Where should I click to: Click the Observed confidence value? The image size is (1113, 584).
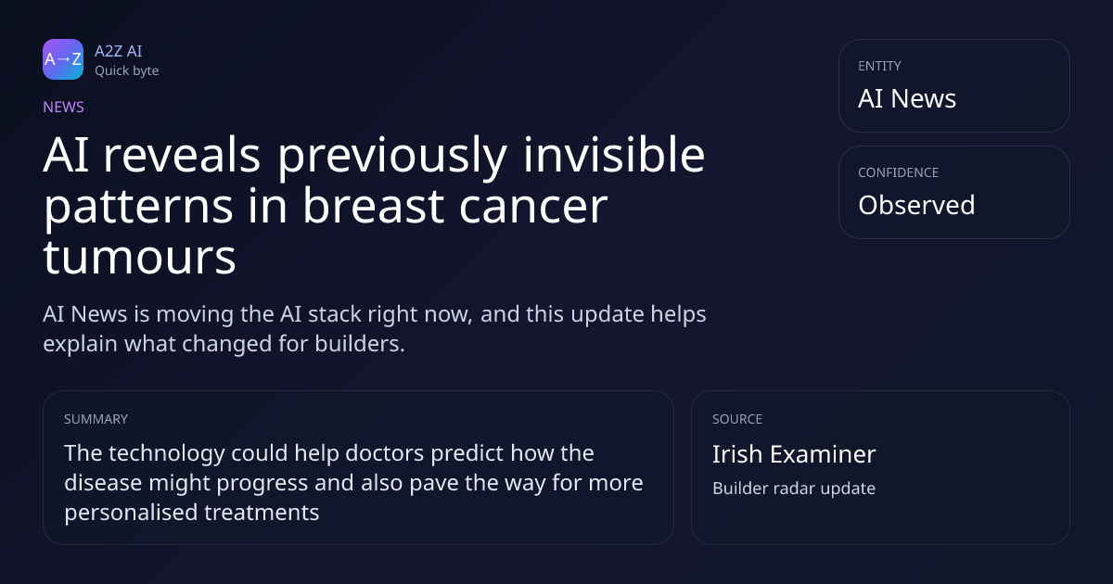(x=916, y=205)
